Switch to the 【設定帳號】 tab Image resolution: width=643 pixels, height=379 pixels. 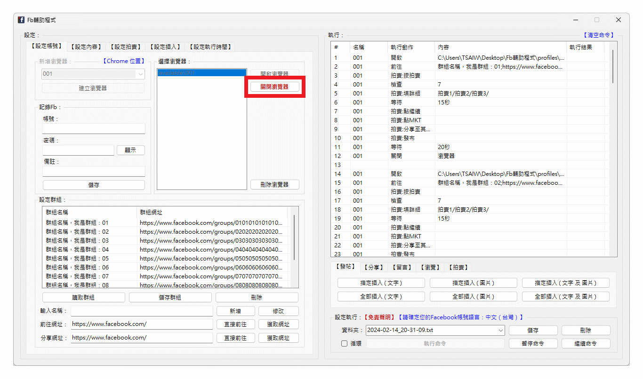tap(46, 46)
